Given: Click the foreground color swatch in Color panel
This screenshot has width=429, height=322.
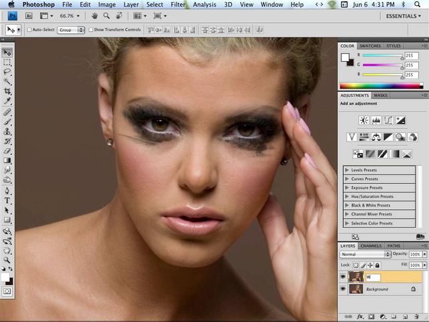Looking at the screenshot, I should coord(345,57).
